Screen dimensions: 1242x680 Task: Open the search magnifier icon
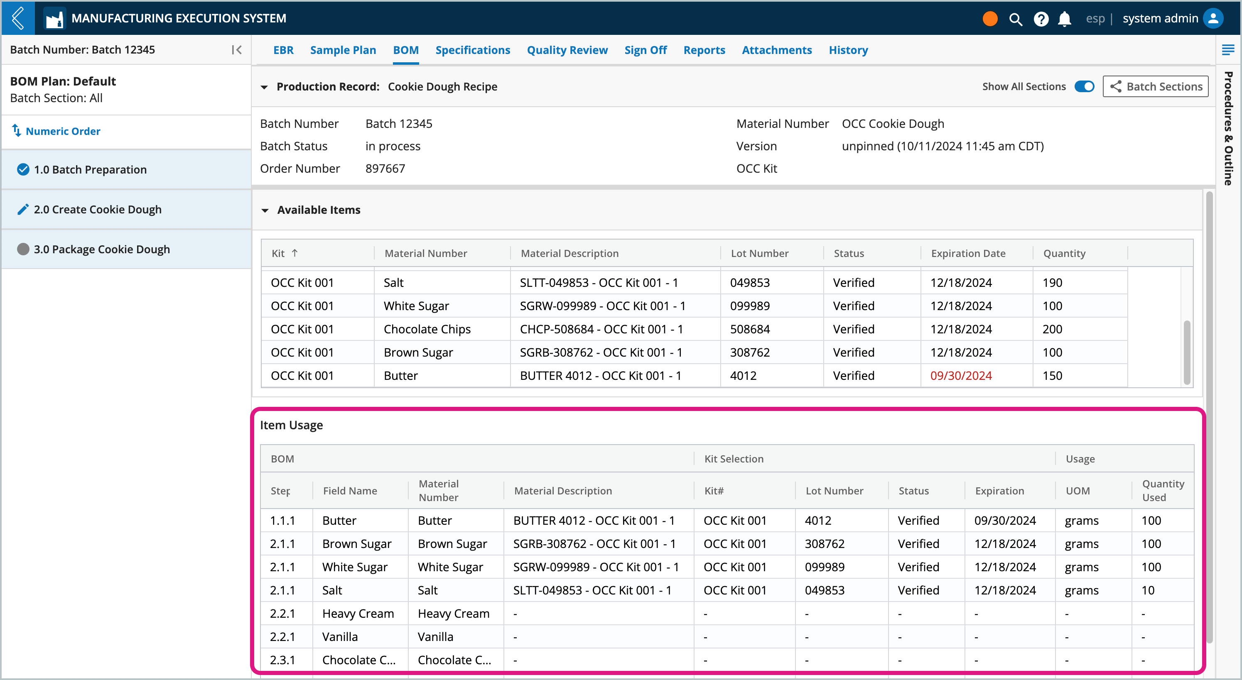[1015, 19]
